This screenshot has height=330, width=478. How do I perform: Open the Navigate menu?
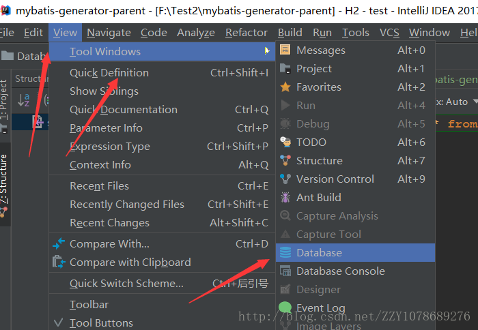point(109,33)
